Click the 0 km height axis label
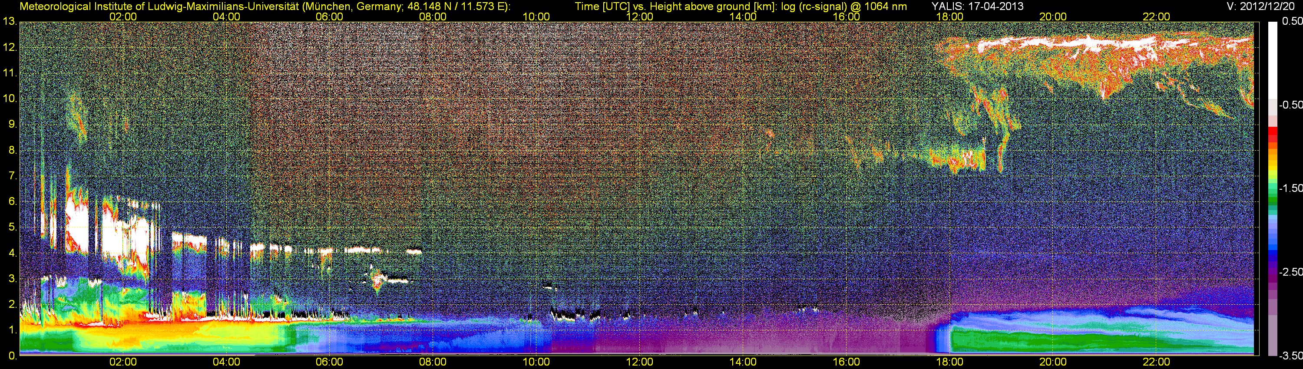 [12, 356]
